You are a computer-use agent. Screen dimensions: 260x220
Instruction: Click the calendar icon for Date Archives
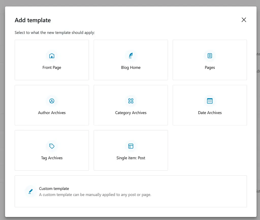[x=210, y=101]
